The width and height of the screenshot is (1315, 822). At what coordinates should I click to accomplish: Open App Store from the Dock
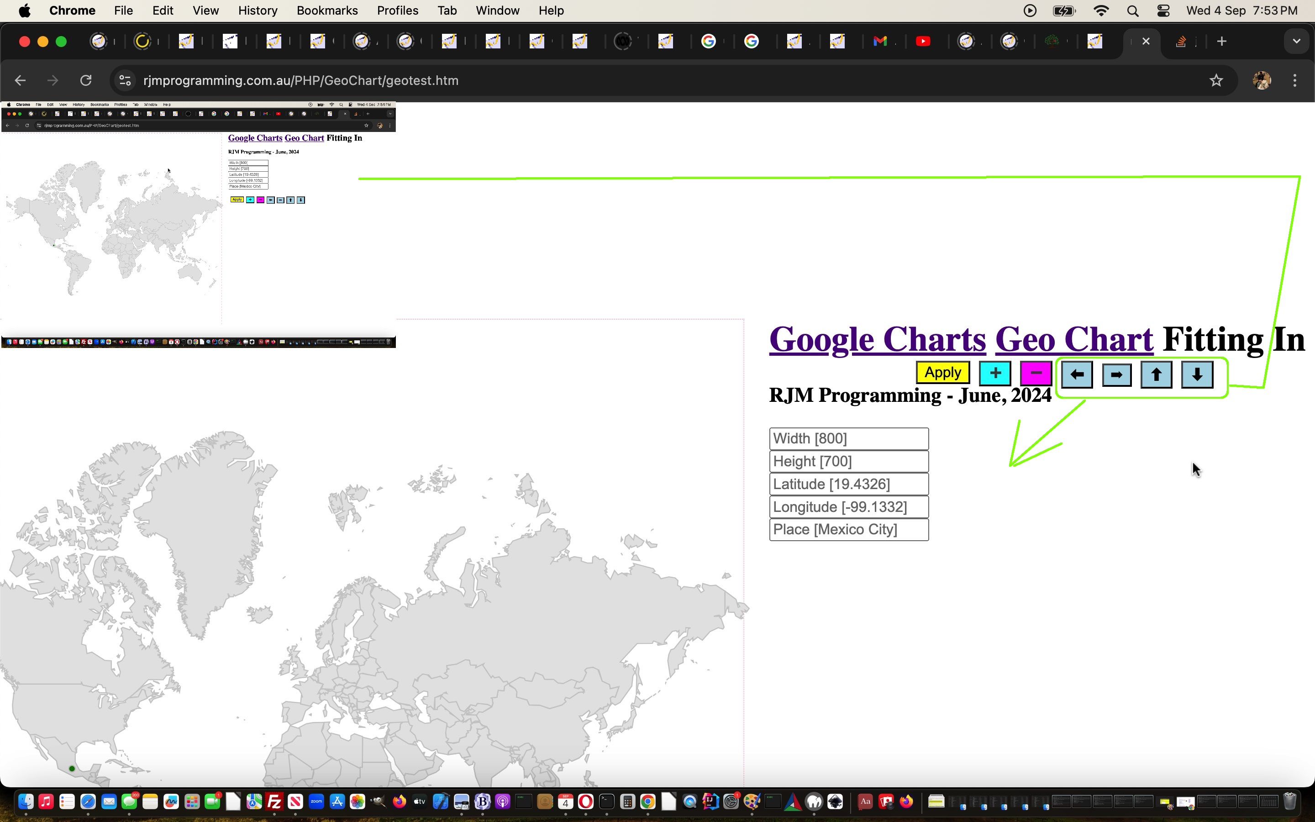337,801
